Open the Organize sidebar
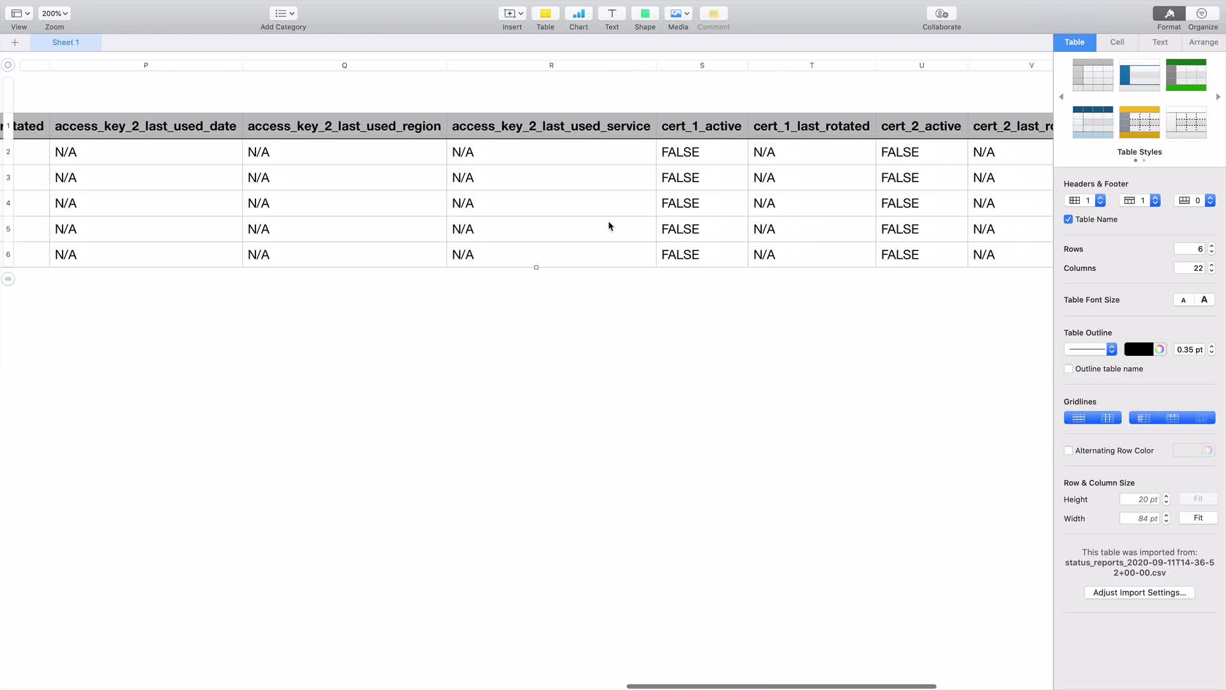 pos(1202,13)
